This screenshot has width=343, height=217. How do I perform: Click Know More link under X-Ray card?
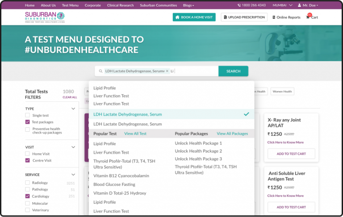click(x=285, y=142)
